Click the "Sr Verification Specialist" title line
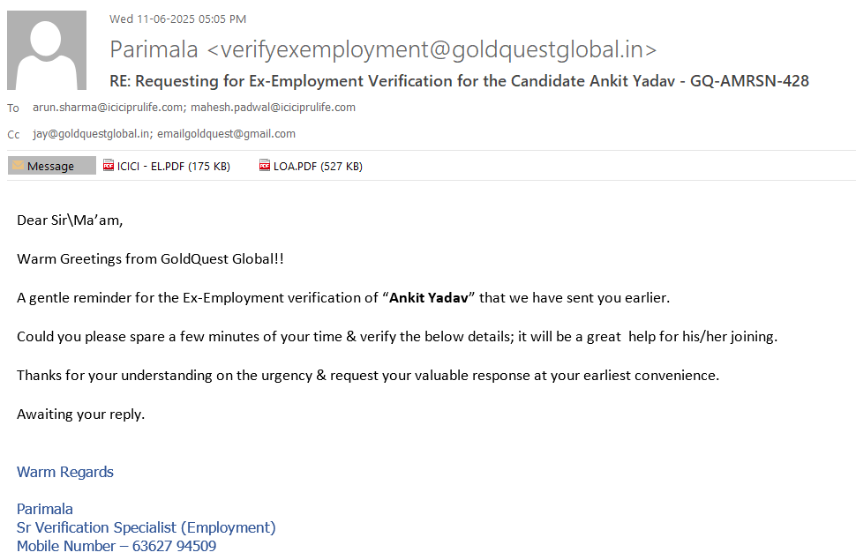The width and height of the screenshot is (856, 560). coord(146,527)
